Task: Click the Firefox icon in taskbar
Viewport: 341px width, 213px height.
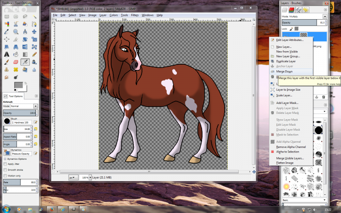Action: coord(52,210)
